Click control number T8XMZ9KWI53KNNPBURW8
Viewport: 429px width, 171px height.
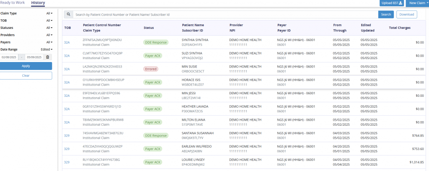coord(103,120)
